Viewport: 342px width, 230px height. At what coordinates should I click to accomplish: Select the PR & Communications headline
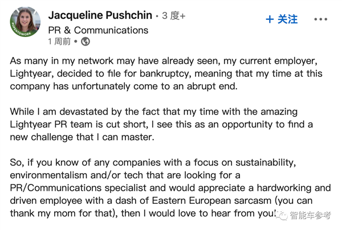98,30
